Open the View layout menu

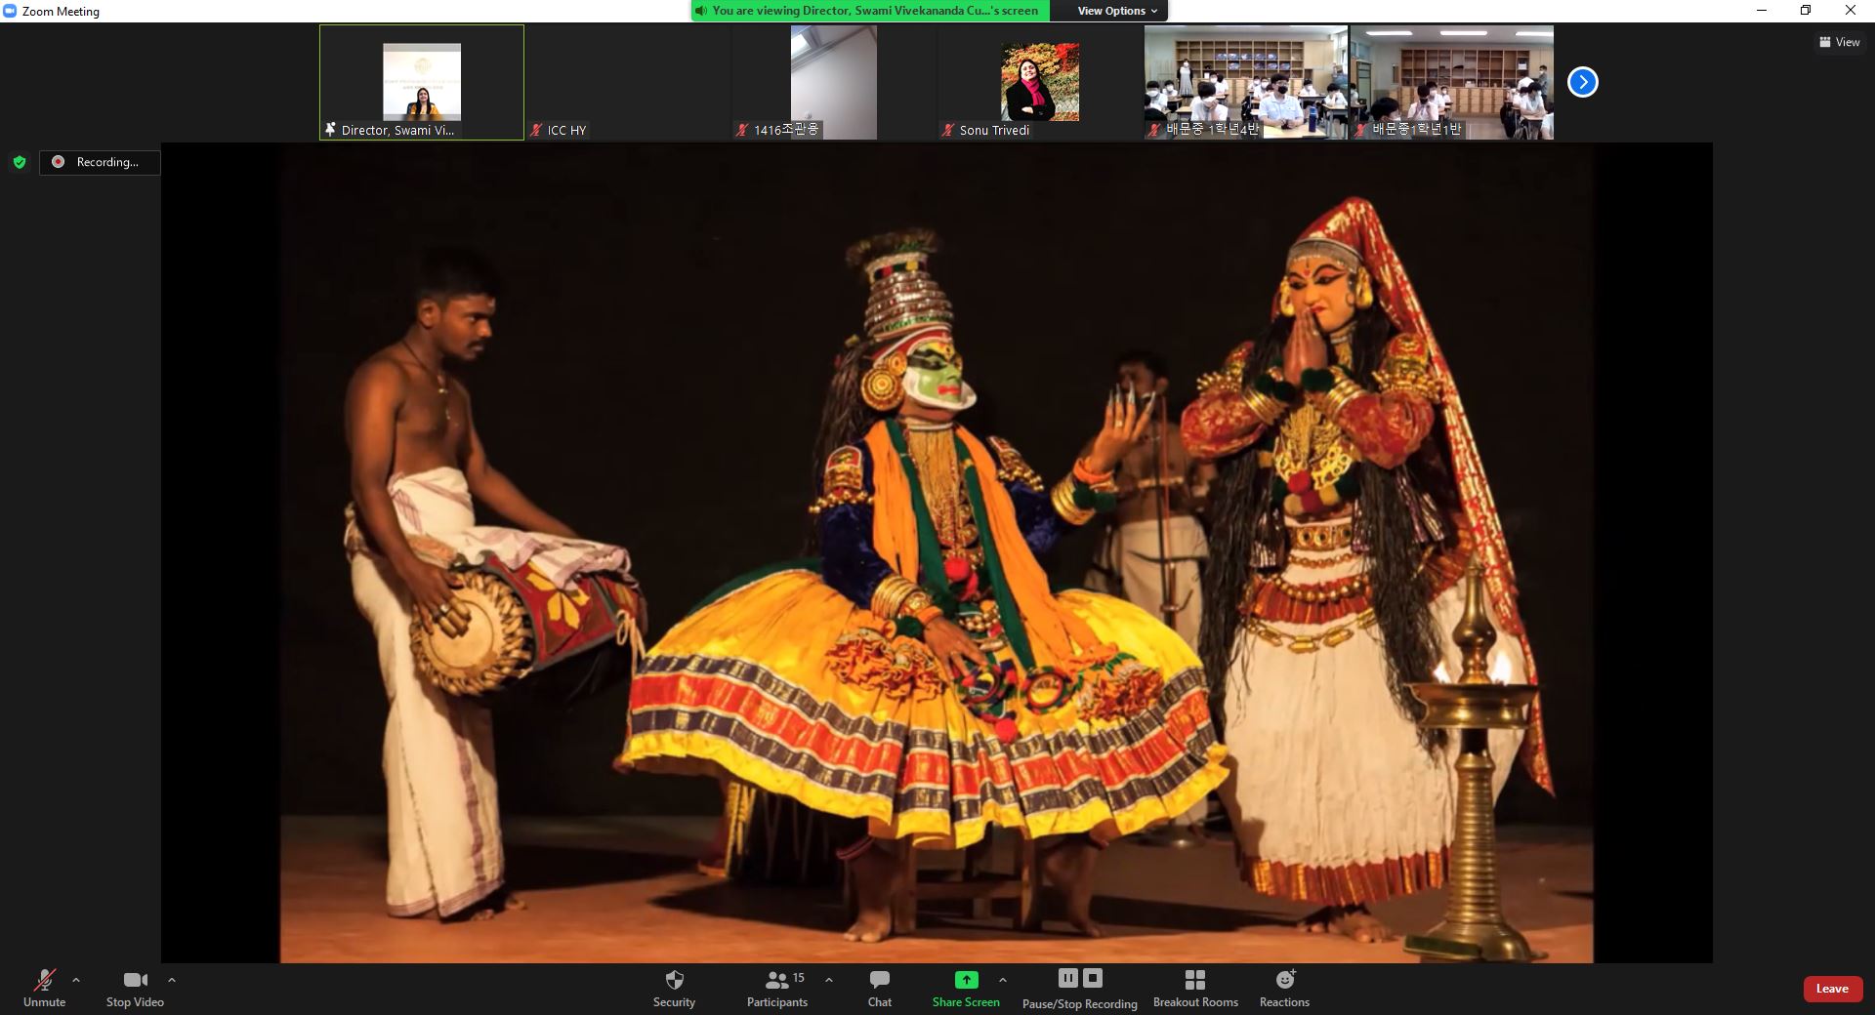[1839, 42]
